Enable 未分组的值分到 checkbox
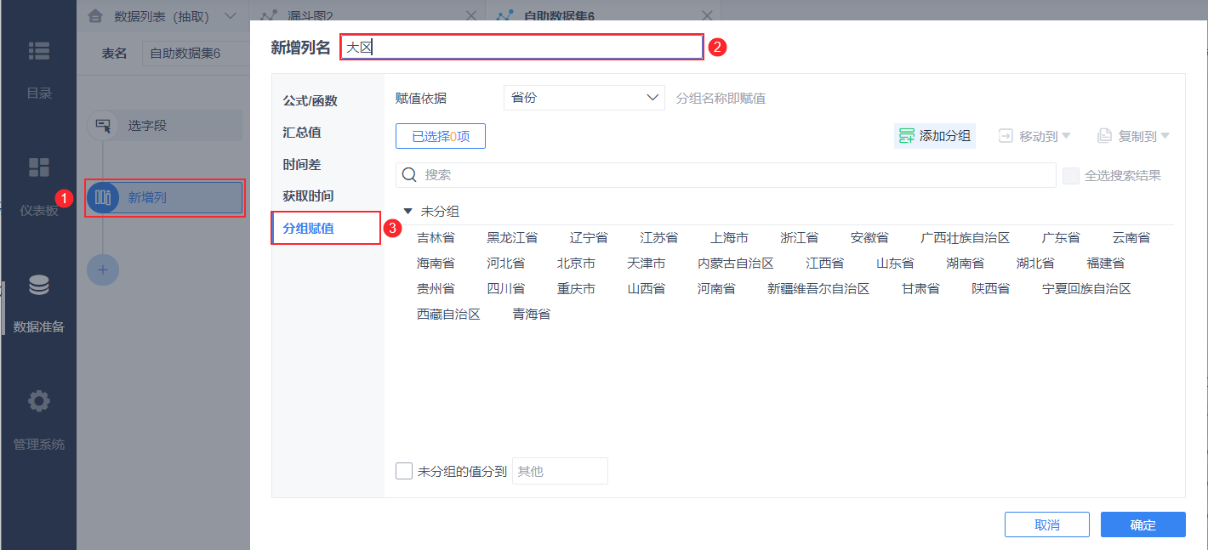 [404, 471]
